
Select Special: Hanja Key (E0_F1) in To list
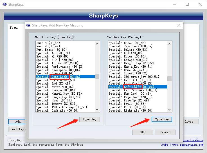point(138,66)
